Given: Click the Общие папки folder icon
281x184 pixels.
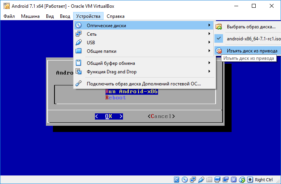Looking at the screenshot, I should pyautogui.click(x=79, y=51).
